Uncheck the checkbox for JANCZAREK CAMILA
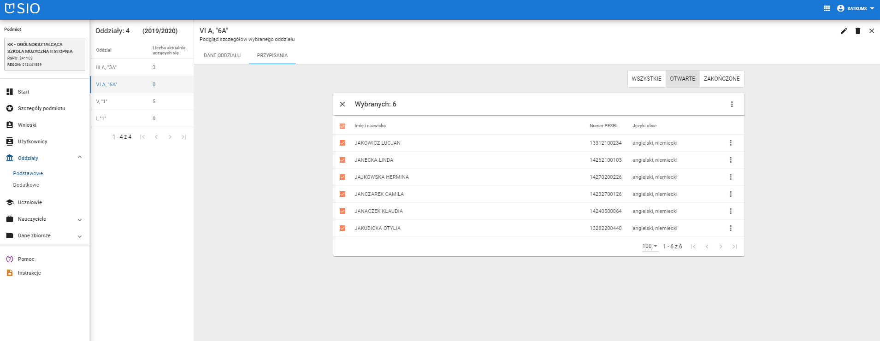 point(343,194)
